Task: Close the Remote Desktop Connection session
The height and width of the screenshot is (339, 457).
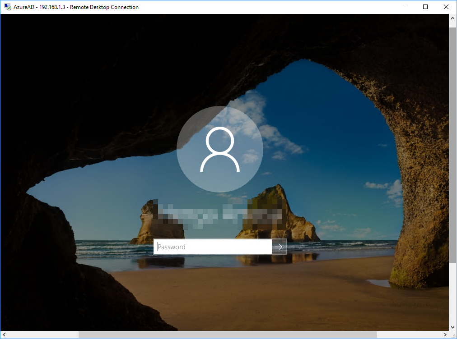Action: point(446,7)
